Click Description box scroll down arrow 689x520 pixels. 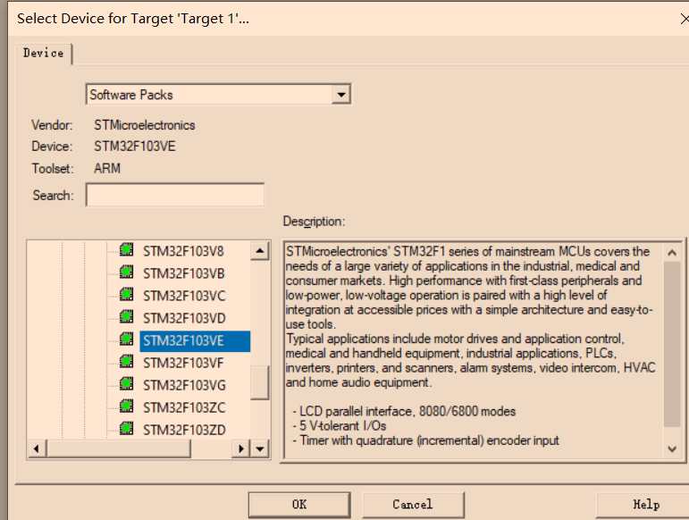[x=671, y=449]
